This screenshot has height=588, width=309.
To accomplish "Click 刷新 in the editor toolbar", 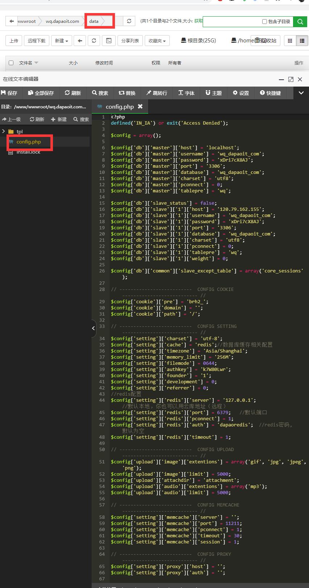I will (73, 93).
